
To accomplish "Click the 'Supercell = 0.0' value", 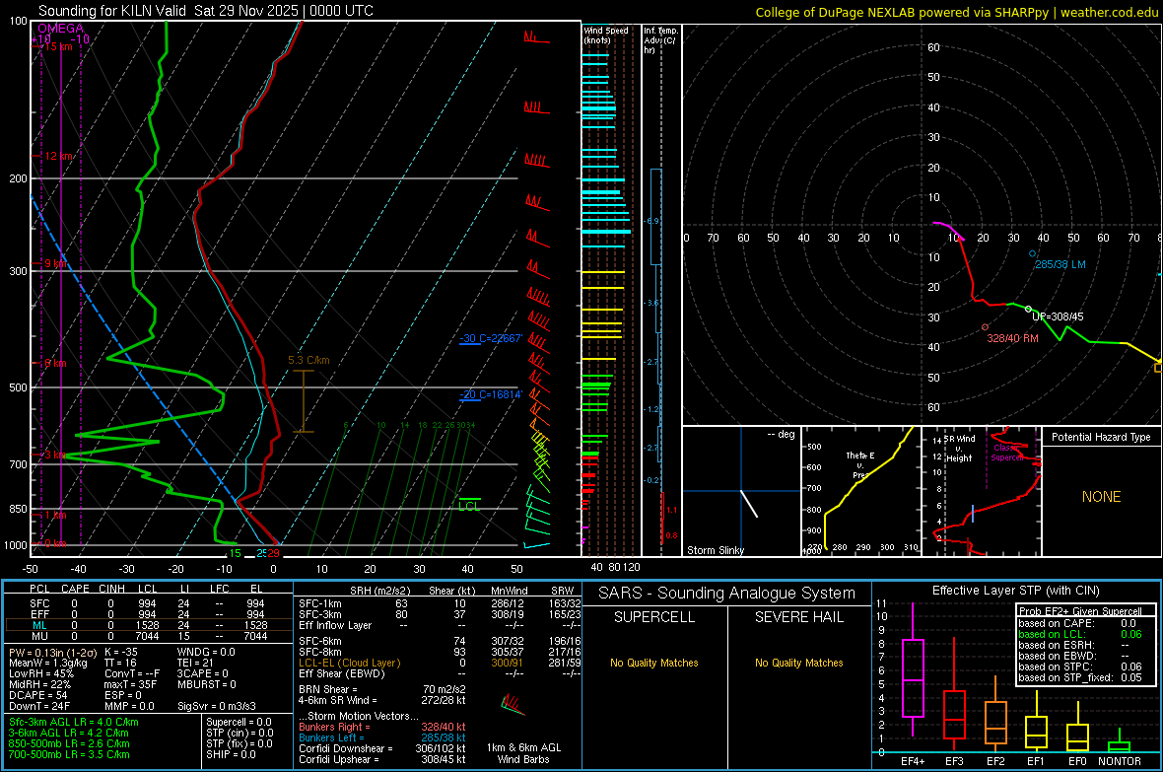I will pos(239,722).
